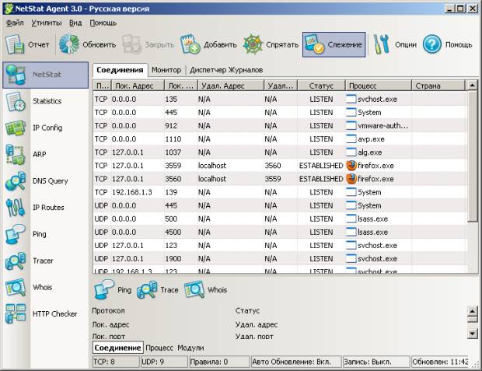Image resolution: width=482 pixels, height=371 pixels.
Task: Open HTTP Checker sidebar icon
Action: click(16, 313)
